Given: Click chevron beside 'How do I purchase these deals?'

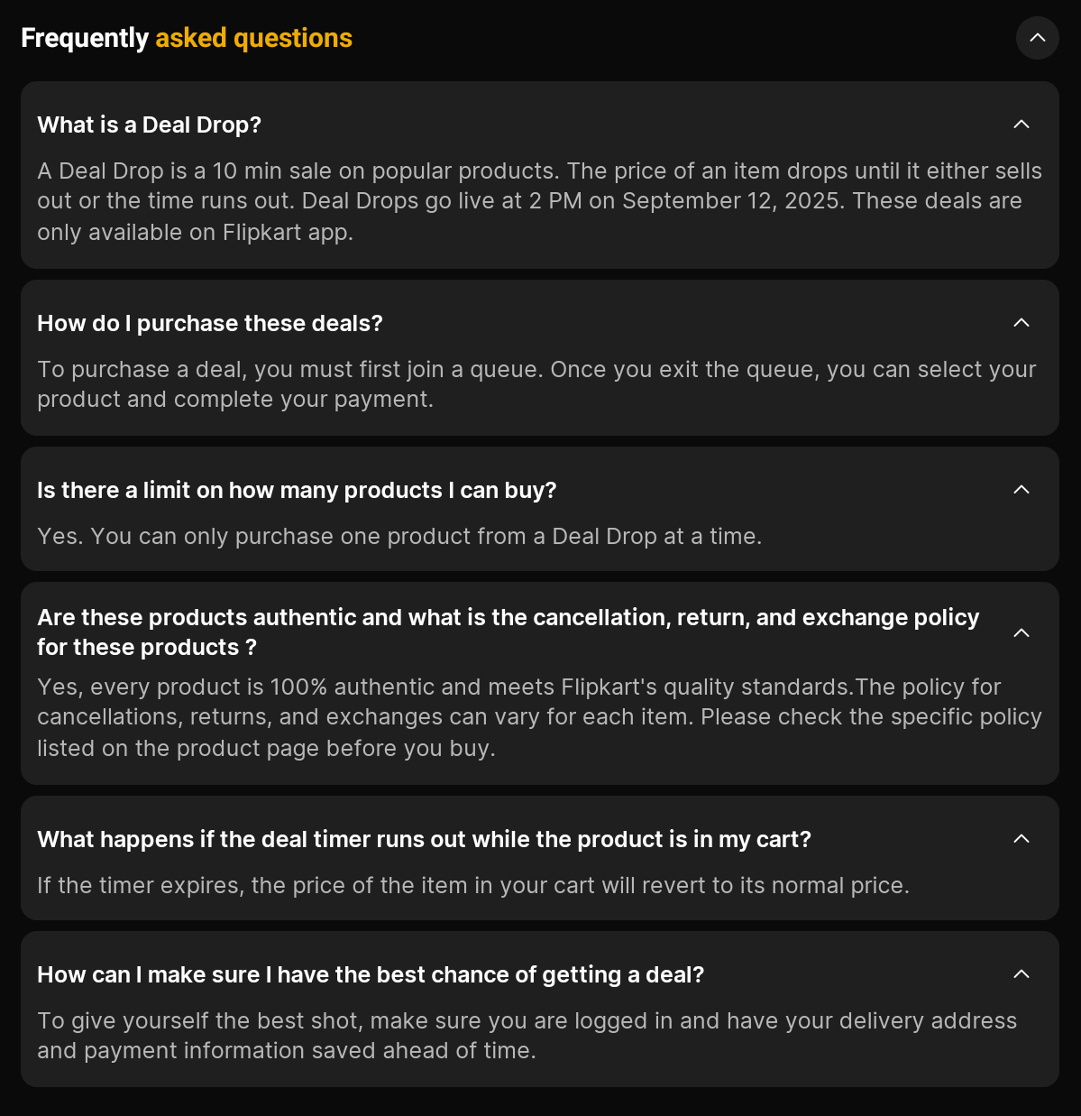Looking at the screenshot, I should click(x=1021, y=323).
